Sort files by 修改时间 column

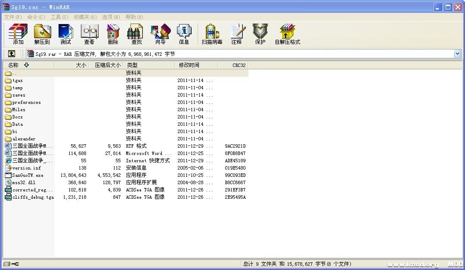pyautogui.click(x=189, y=65)
